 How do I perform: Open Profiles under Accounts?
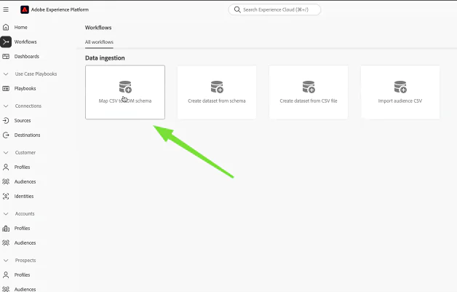coord(22,229)
